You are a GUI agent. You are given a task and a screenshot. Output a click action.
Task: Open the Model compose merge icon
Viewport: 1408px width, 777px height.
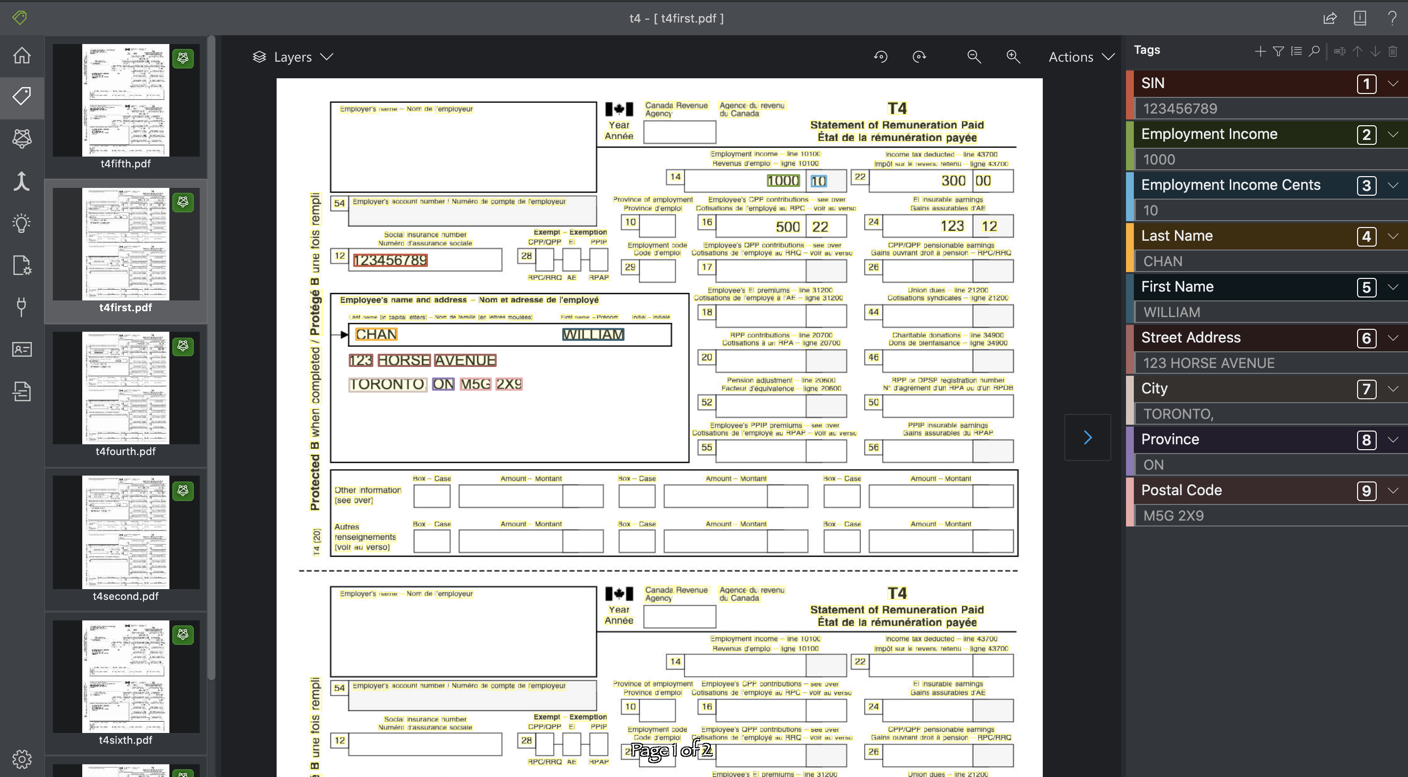point(22,181)
